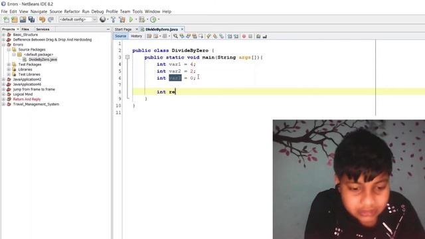Screen dimensions: 425x239
Task: Click Shift Line Left editor icon
Action: click(x=230, y=37)
